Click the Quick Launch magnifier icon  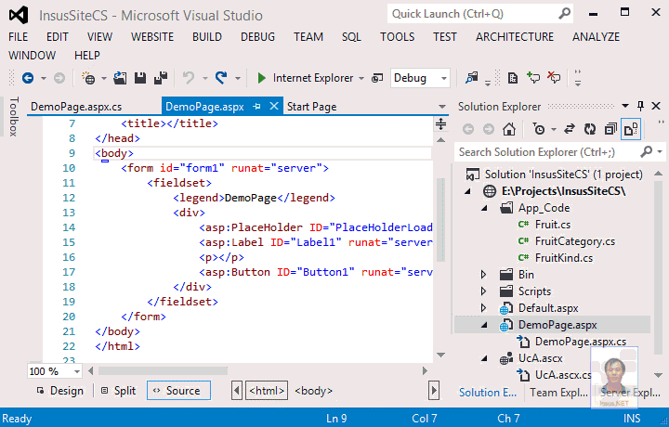(565, 14)
